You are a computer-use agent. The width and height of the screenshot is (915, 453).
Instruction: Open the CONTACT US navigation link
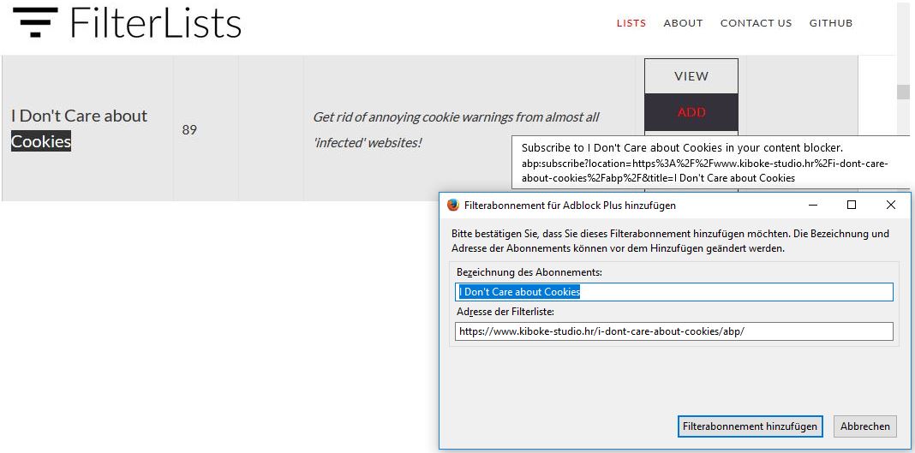(x=756, y=23)
